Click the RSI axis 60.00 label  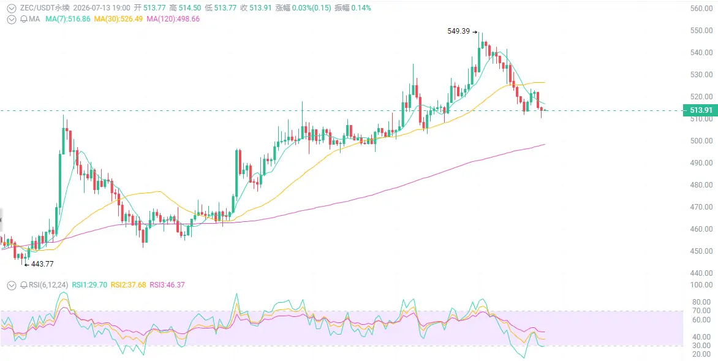click(x=703, y=319)
